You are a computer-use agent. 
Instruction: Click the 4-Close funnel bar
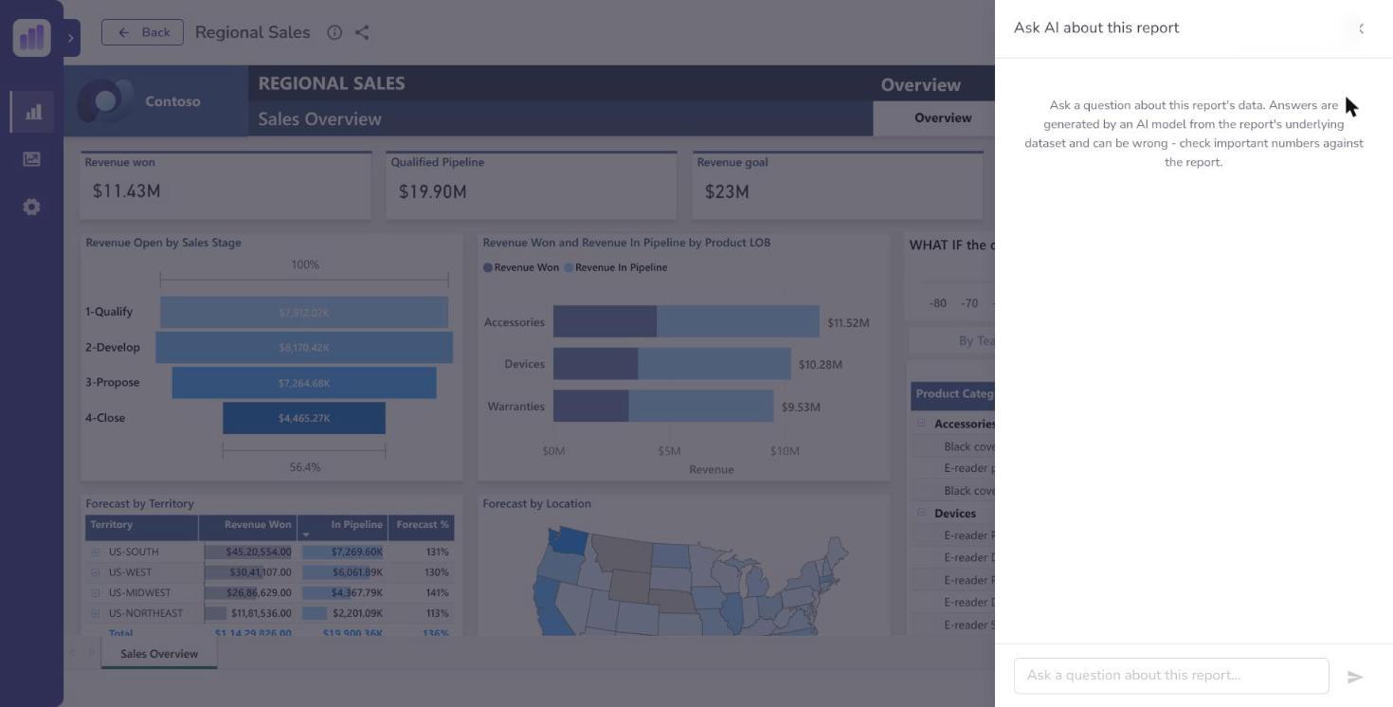[x=304, y=418]
